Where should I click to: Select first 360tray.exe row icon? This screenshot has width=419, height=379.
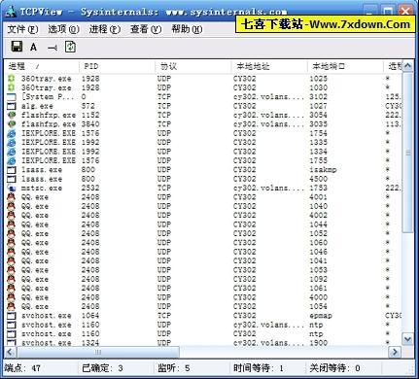point(12,79)
